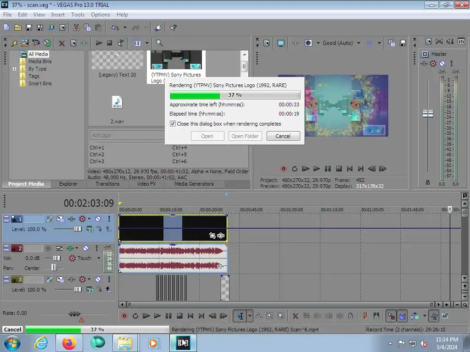
Task: Toggle Mute on video track 1
Action: point(98,219)
